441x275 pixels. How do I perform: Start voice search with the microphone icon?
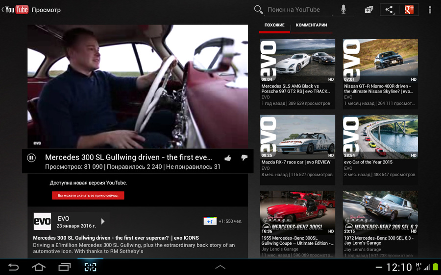(x=343, y=10)
